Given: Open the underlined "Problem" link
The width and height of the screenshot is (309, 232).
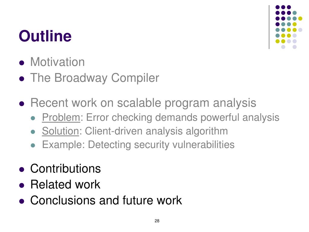Looking at the screenshot, I should [x=61, y=118].
